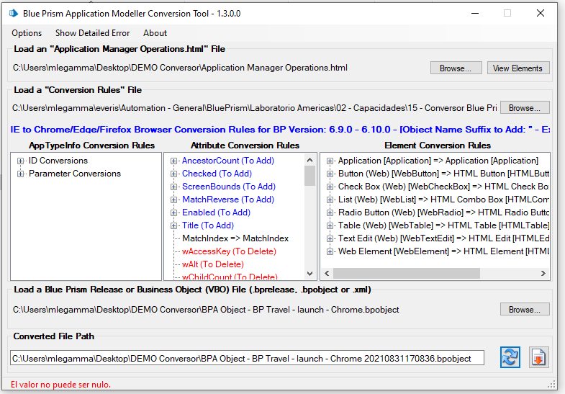Click Browse for Conversion Rules file
The height and width of the screenshot is (394, 565).
[x=525, y=108]
